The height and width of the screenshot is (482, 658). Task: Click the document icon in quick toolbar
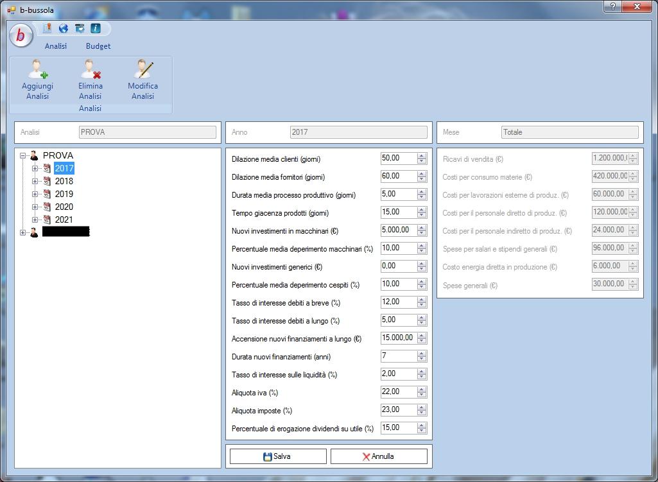point(48,28)
